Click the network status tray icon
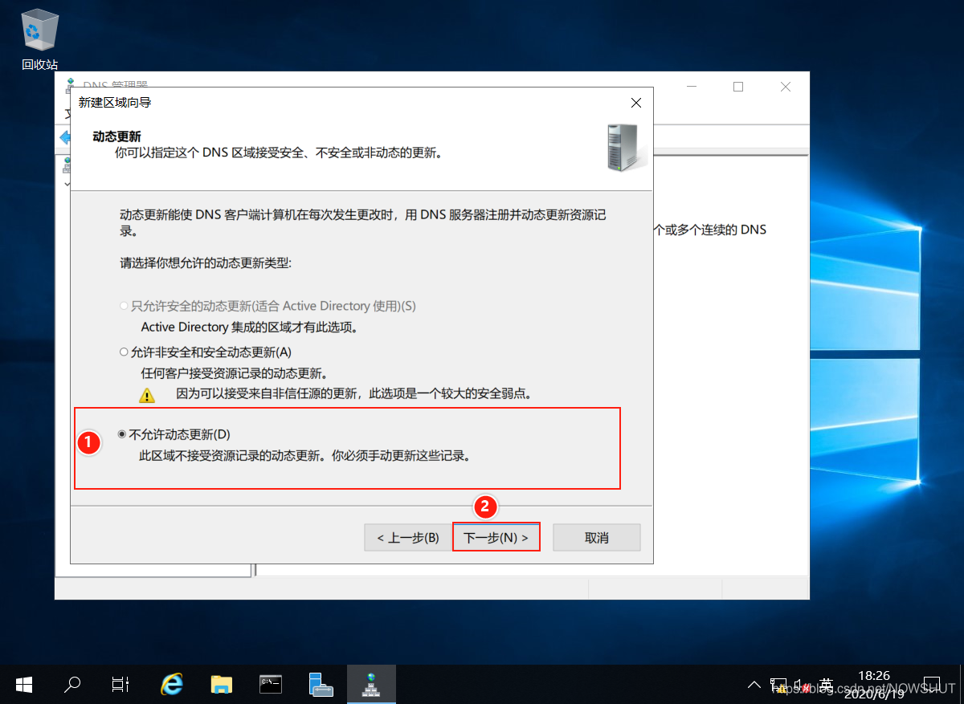The image size is (964, 704). click(778, 685)
